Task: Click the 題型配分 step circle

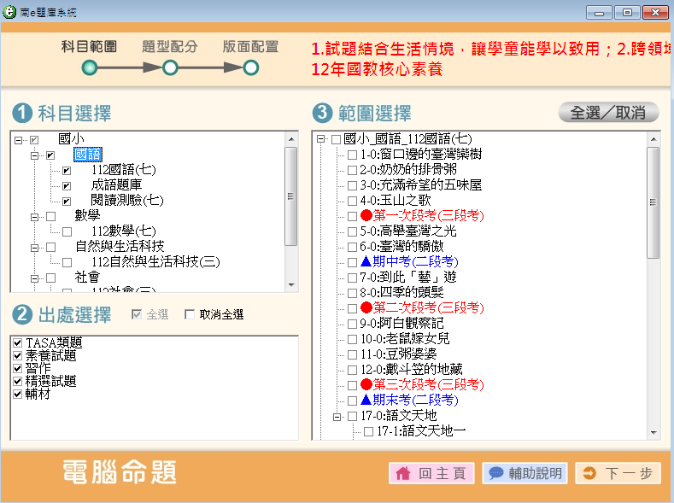Action: coord(170,67)
